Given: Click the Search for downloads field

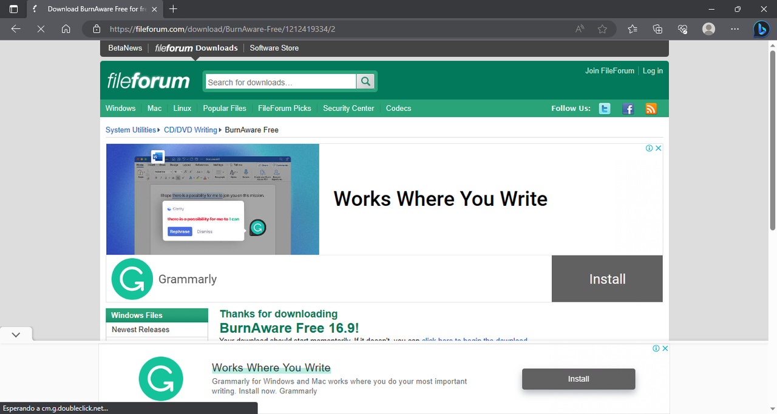Looking at the screenshot, I should pos(281,82).
